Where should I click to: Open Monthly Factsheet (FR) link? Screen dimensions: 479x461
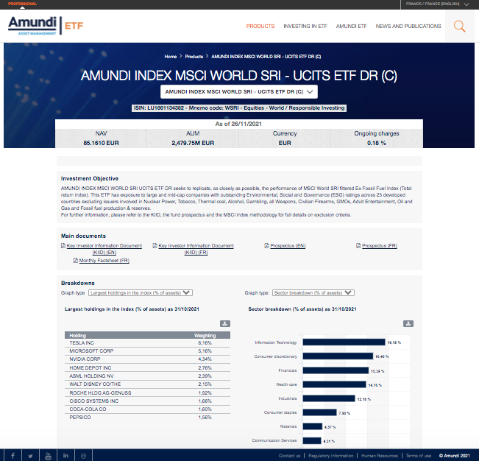click(104, 260)
